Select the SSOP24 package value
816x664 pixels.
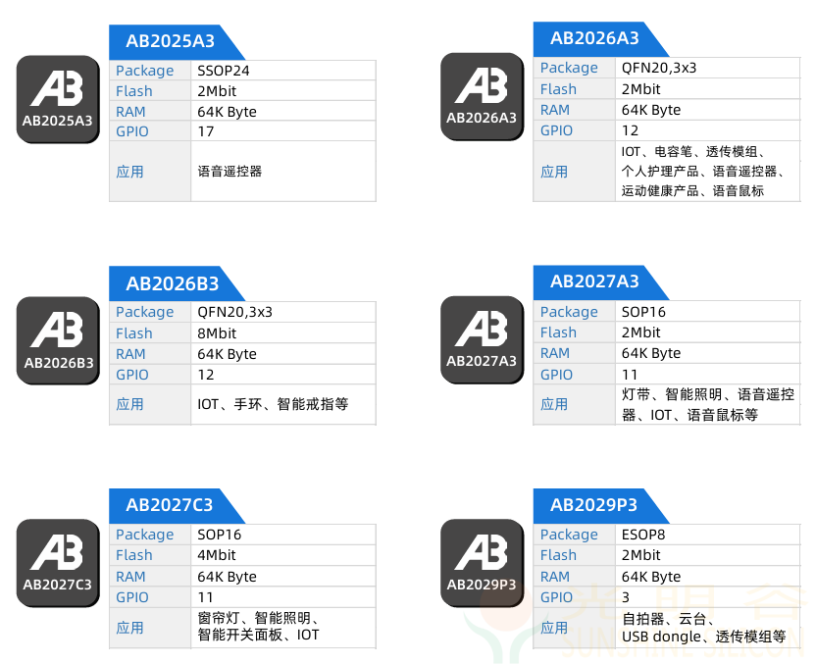224,71
